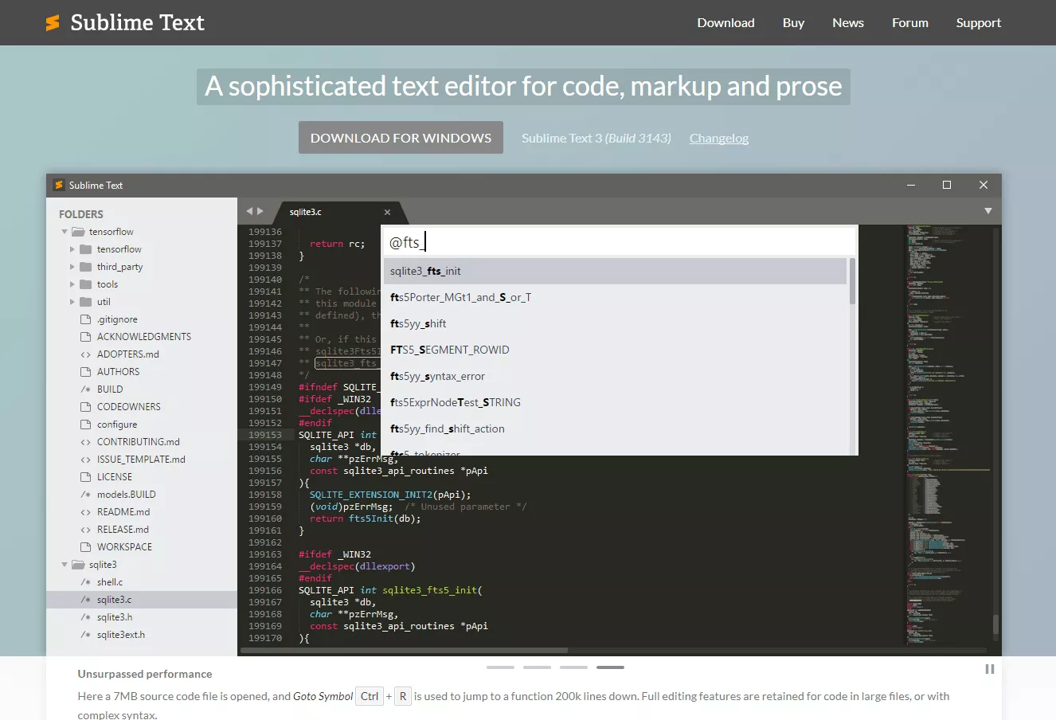Click the markup icon beside CONTRIBUTING.md
Viewport: 1056px width, 720px height.
(86, 442)
